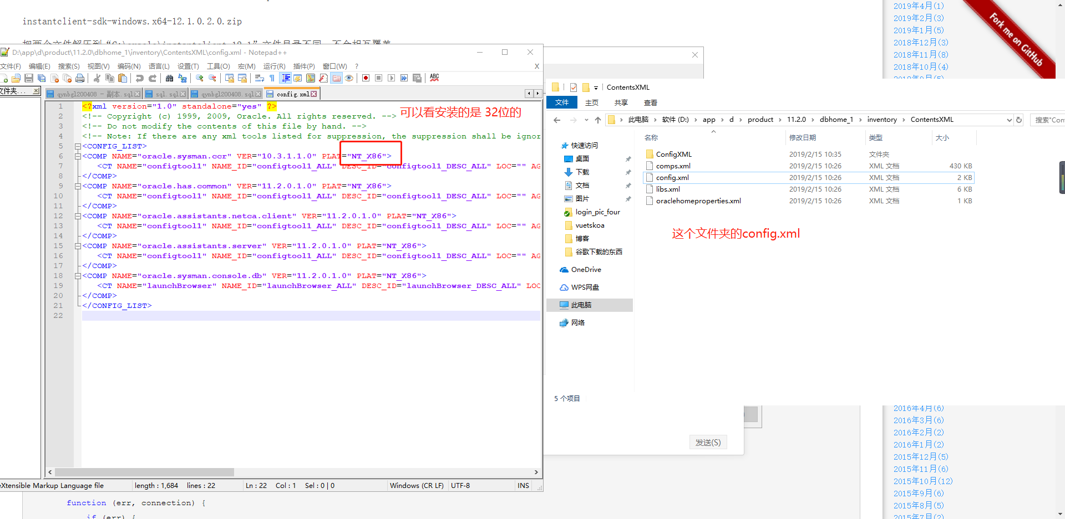Open the 2015年10月(12) archive link
1065x519 pixels.
click(923, 481)
